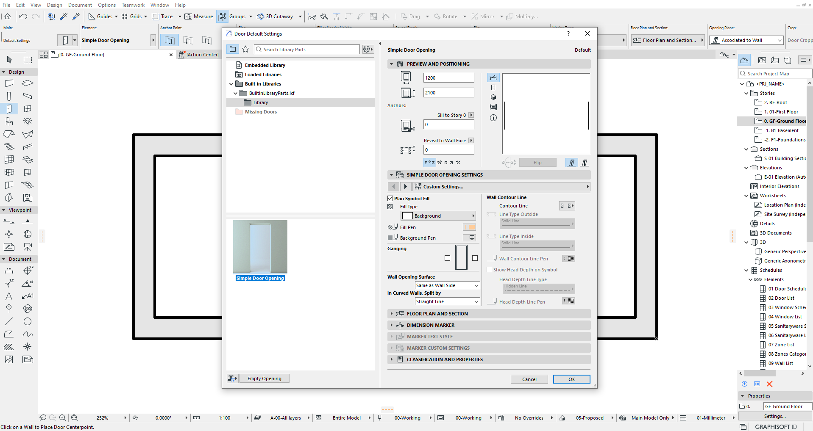
Task: Select the front elevation preview icon
Action: coord(493,87)
